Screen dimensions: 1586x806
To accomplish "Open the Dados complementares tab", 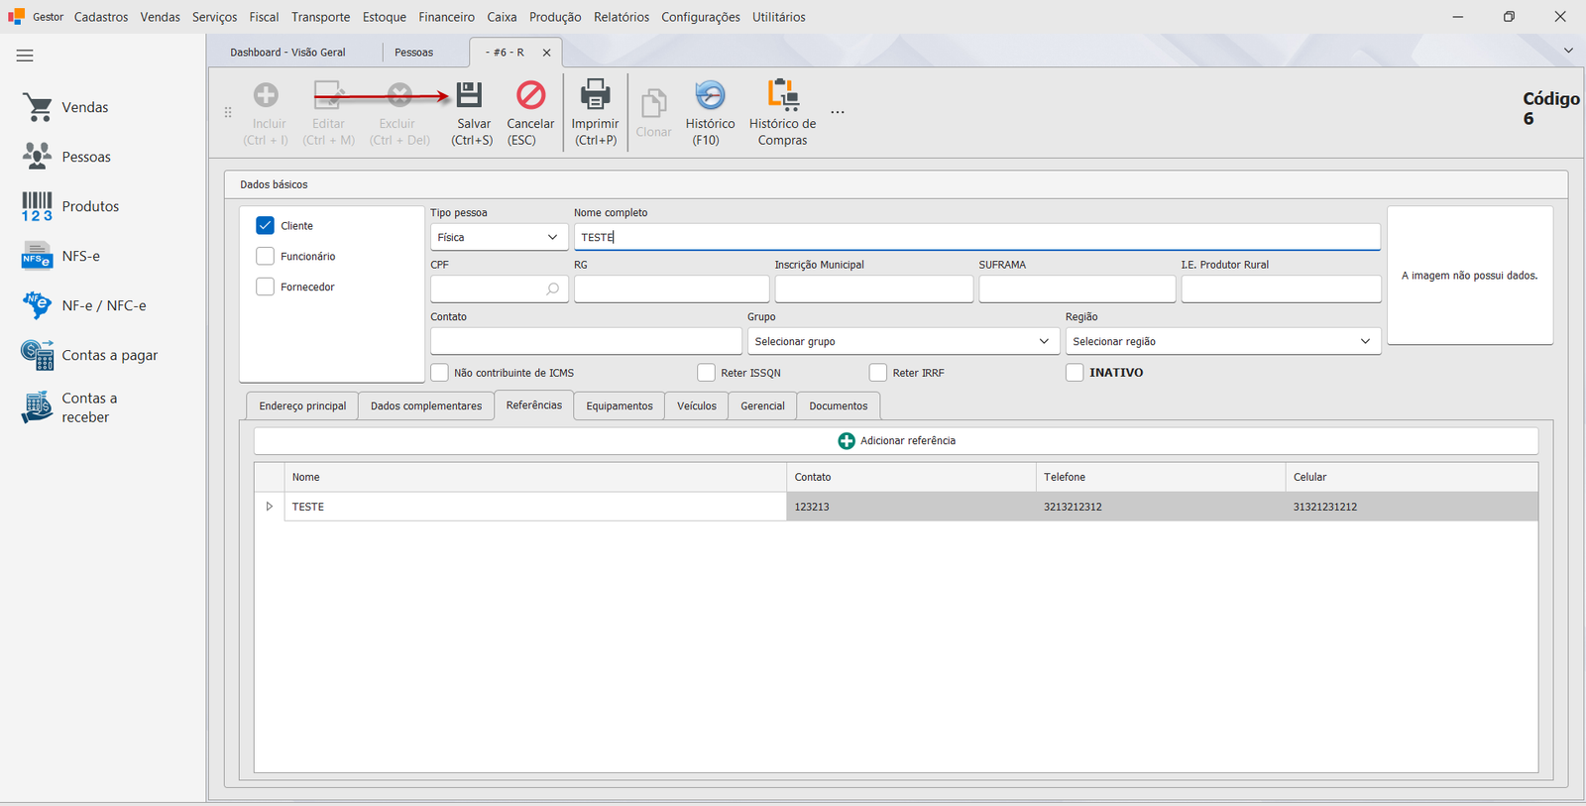I will click(x=426, y=405).
